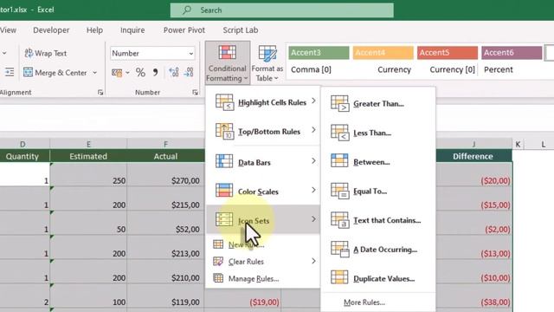
Task: Select the Actual header cell
Action: tap(165, 156)
